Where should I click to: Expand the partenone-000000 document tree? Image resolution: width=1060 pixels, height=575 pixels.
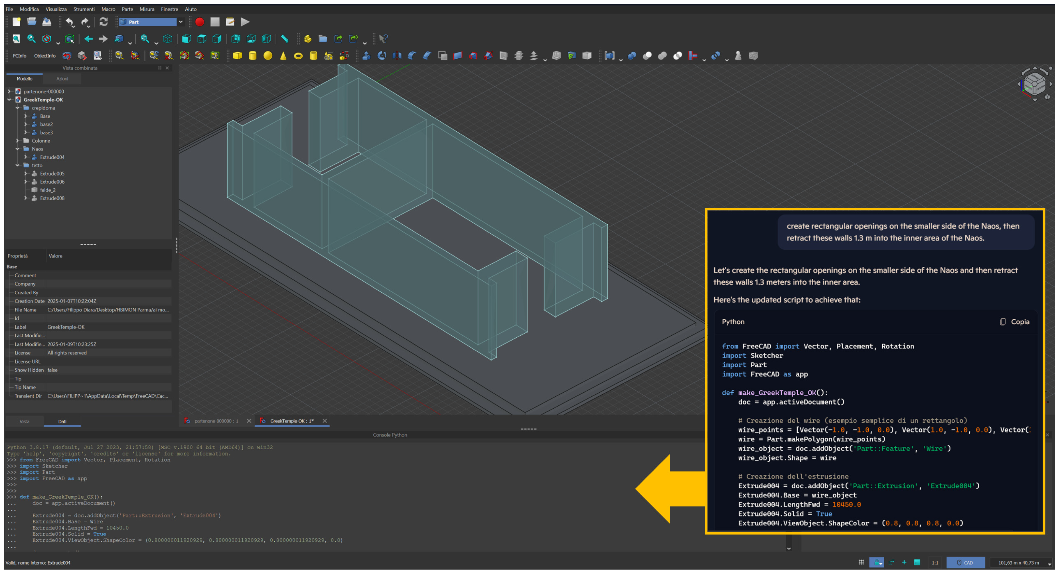[9, 91]
